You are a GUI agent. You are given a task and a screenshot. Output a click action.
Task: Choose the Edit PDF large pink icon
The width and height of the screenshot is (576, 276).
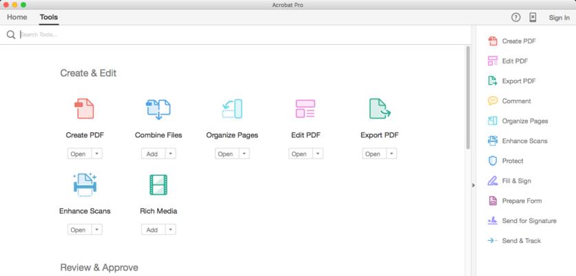(x=305, y=108)
